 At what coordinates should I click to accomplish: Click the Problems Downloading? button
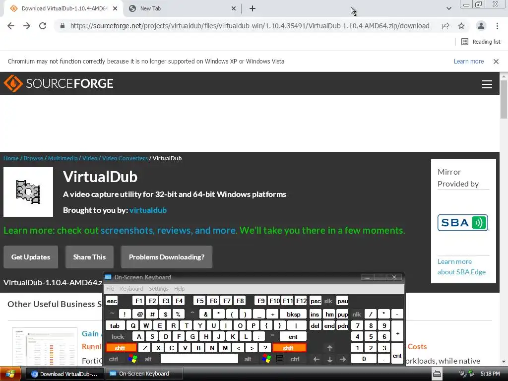[x=167, y=257]
